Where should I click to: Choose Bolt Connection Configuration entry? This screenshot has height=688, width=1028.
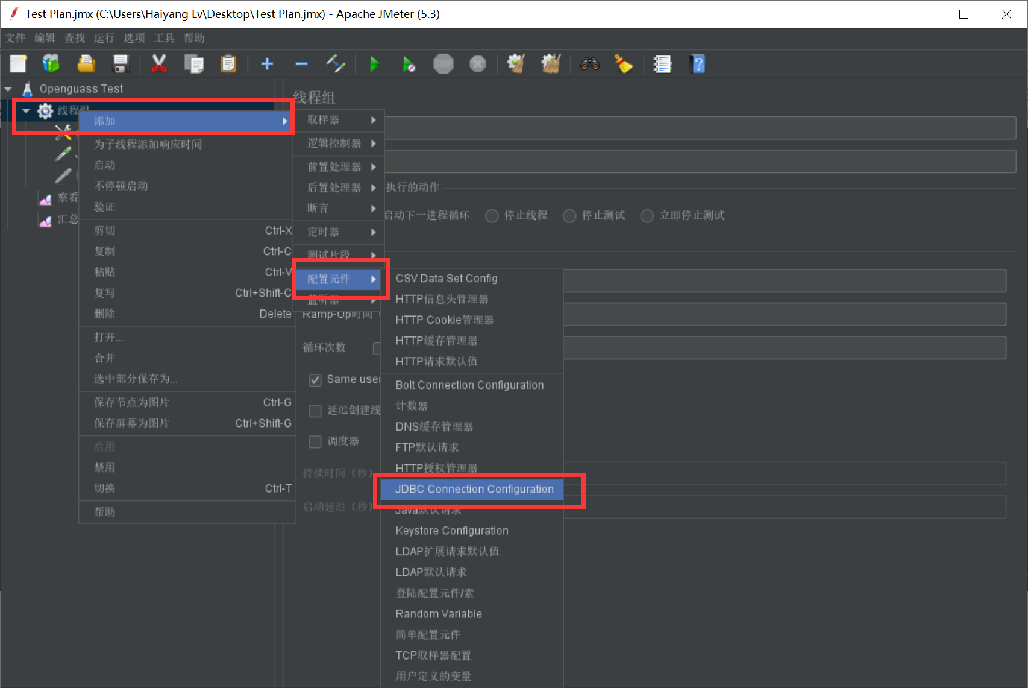point(472,385)
